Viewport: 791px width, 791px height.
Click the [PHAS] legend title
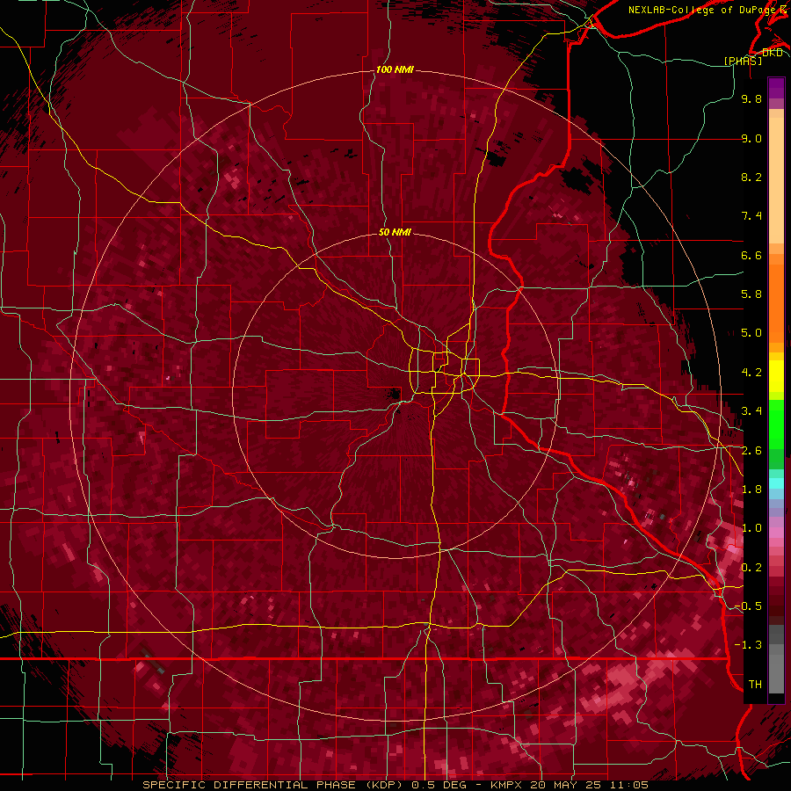point(743,61)
